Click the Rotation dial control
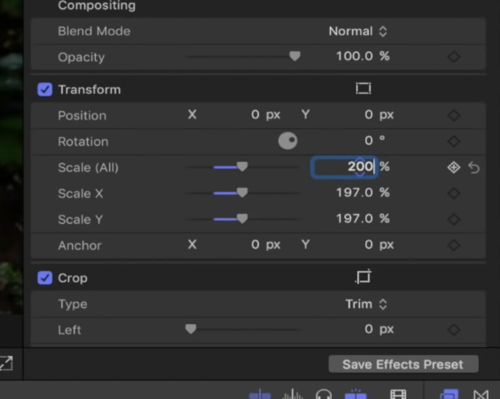Image resolution: width=500 pixels, height=399 pixels. 287,141
